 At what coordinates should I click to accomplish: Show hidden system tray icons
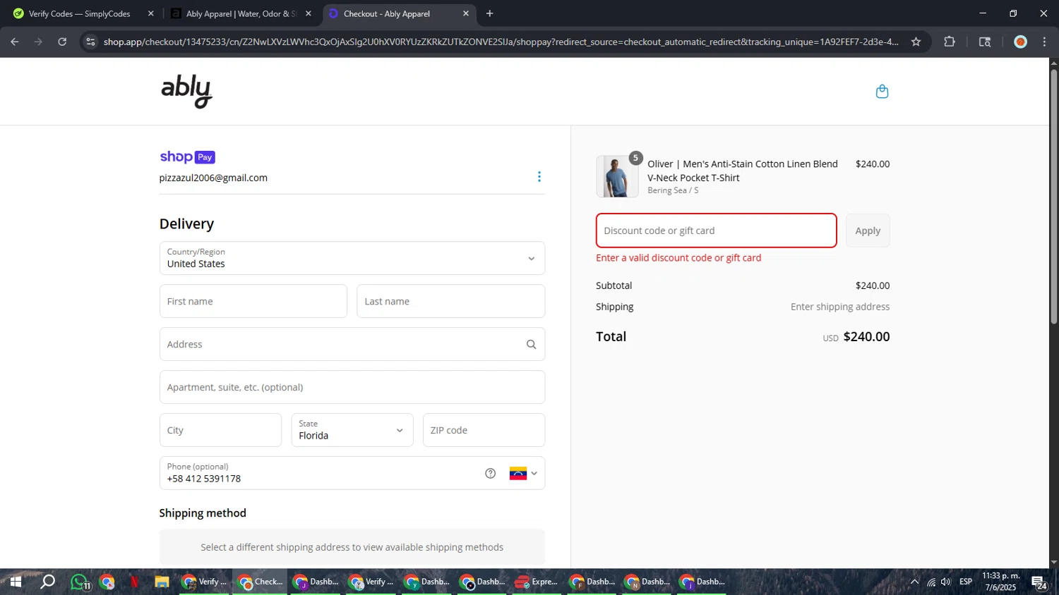point(914,582)
